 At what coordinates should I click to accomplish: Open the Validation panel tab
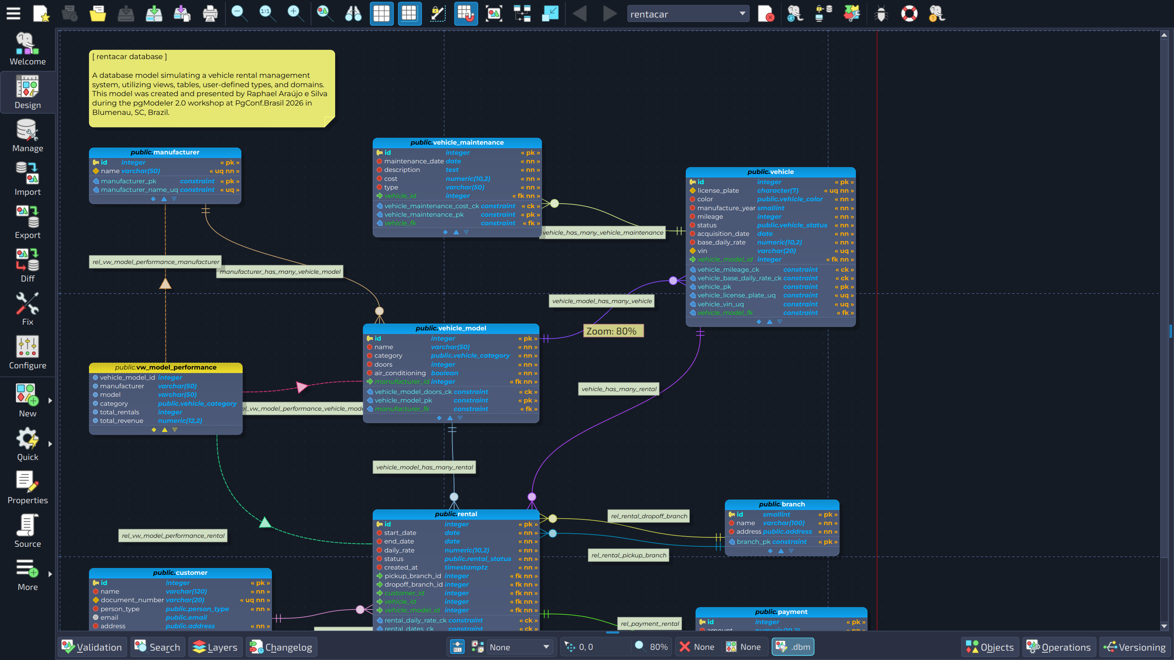93,647
